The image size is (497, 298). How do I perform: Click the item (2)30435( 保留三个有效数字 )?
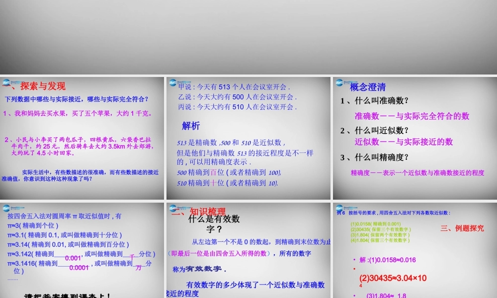pos(381,229)
